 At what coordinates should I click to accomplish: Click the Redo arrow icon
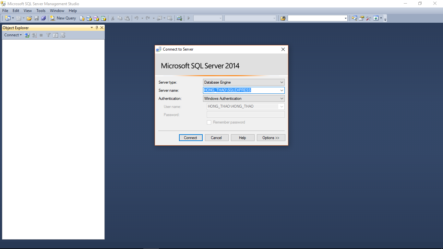(x=148, y=18)
